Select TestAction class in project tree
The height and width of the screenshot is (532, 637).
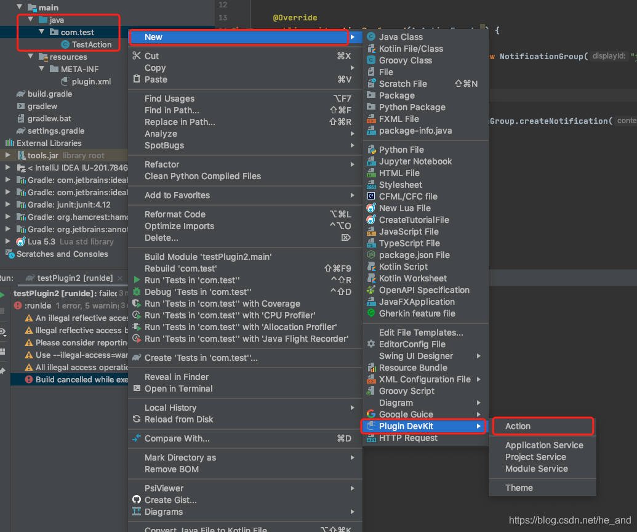pyautogui.click(x=92, y=45)
